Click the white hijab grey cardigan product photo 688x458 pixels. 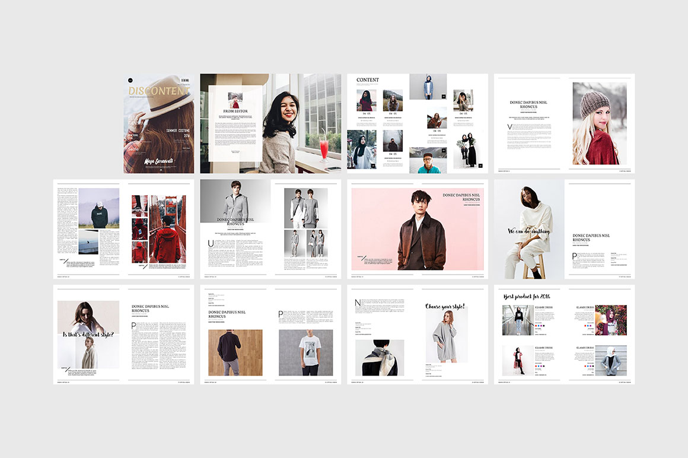(x=610, y=360)
